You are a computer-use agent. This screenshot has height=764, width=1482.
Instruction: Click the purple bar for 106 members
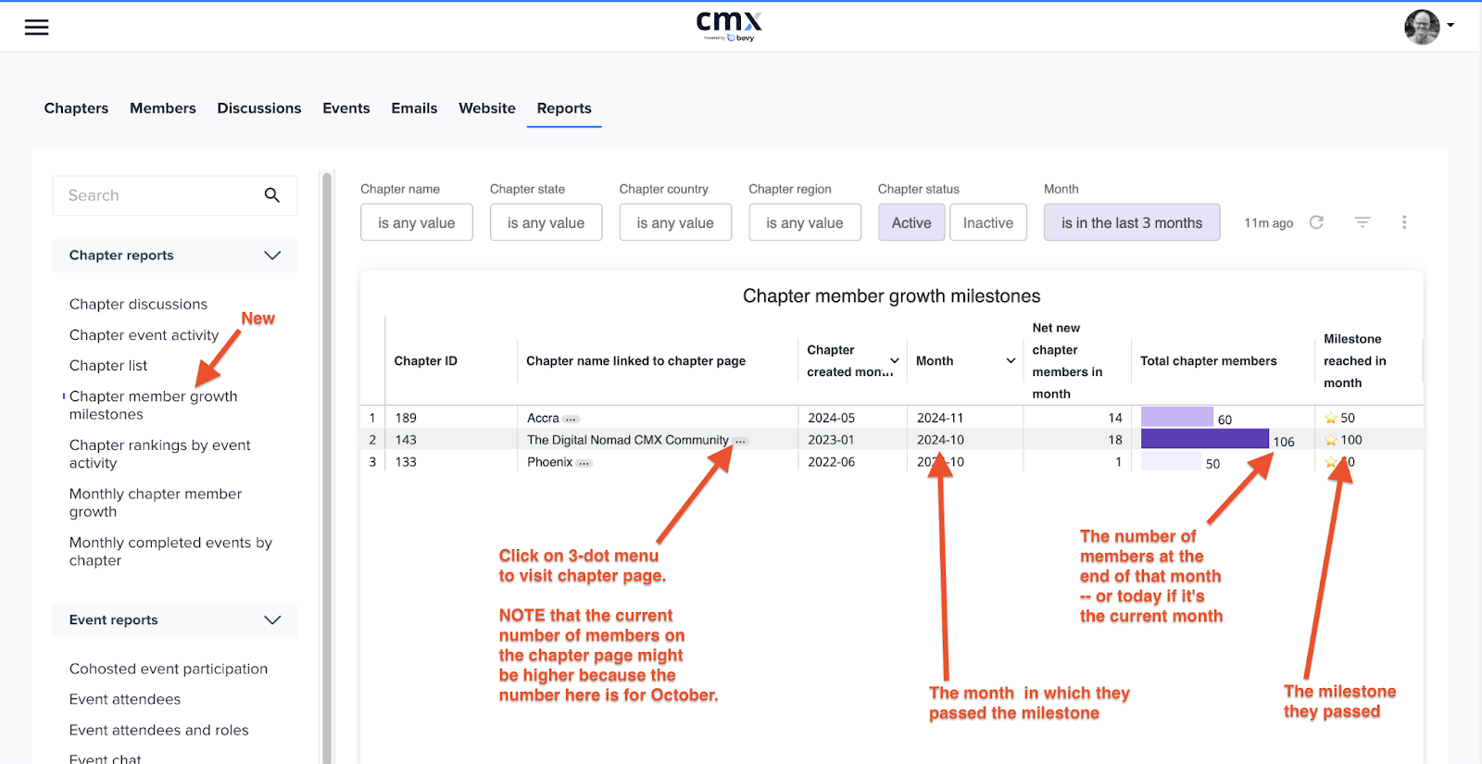[x=1204, y=439]
